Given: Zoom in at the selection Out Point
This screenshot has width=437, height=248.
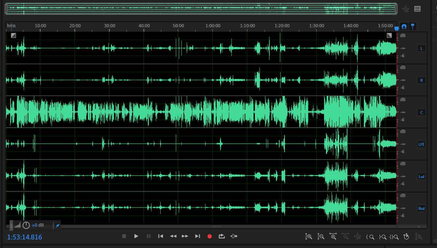Looking at the screenshot, I should tap(382, 237).
